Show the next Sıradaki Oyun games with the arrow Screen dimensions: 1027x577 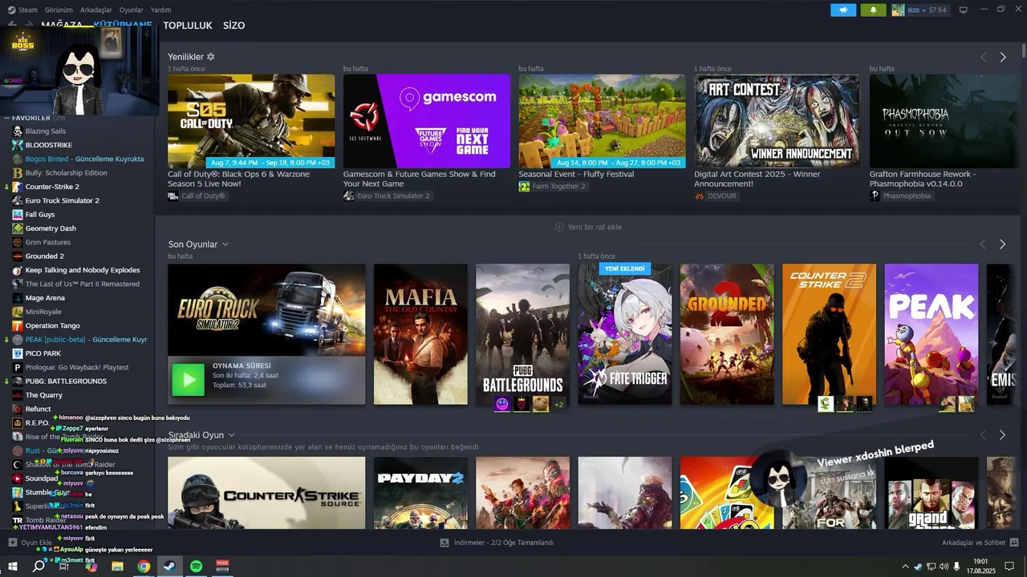[1003, 435]
